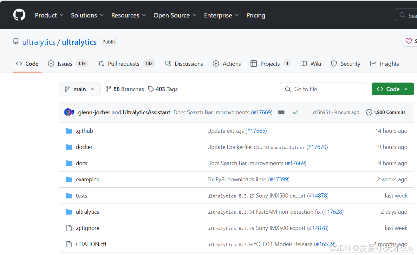Open the green Code dropdown button

coord(393,89)
